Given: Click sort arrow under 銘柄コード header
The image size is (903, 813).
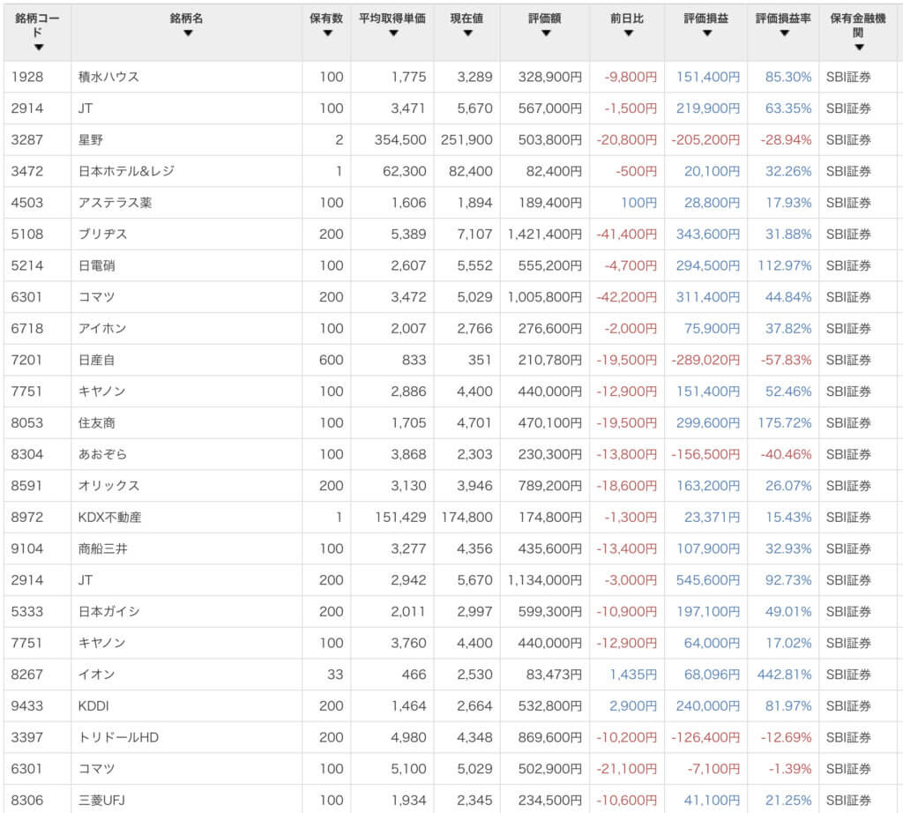Looking at the screenshot, I should pos(38,48).
